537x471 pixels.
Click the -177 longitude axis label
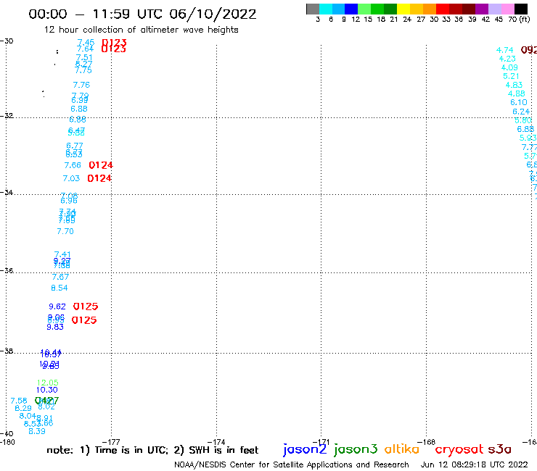coord(111,442)
